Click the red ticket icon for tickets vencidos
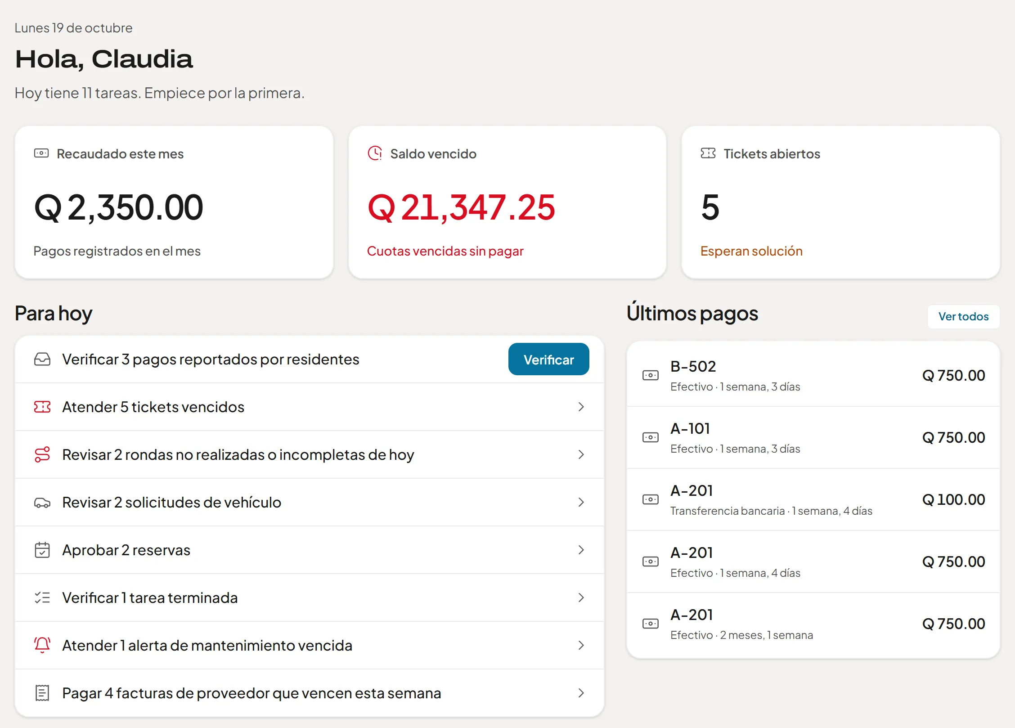The width and height of the screenshot is (1015, 728). pos(42,407)
